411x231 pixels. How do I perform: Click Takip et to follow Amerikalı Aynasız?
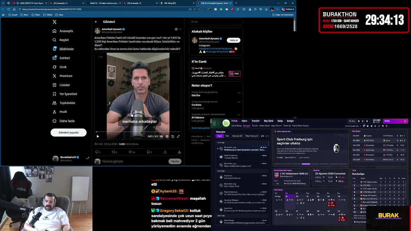pos(234,40)
